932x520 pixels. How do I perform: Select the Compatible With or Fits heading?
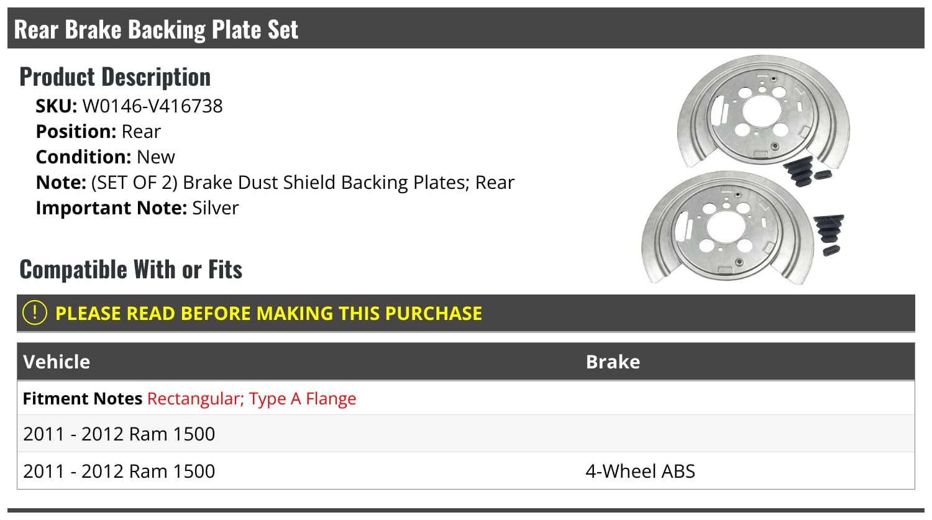coord(130,270)
